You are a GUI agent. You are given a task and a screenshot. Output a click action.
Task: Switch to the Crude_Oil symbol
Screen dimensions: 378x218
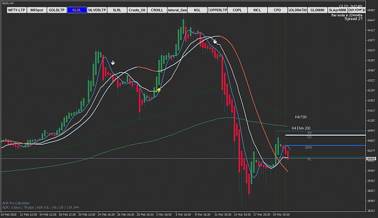pyautogui.click(x=137, y=10)
